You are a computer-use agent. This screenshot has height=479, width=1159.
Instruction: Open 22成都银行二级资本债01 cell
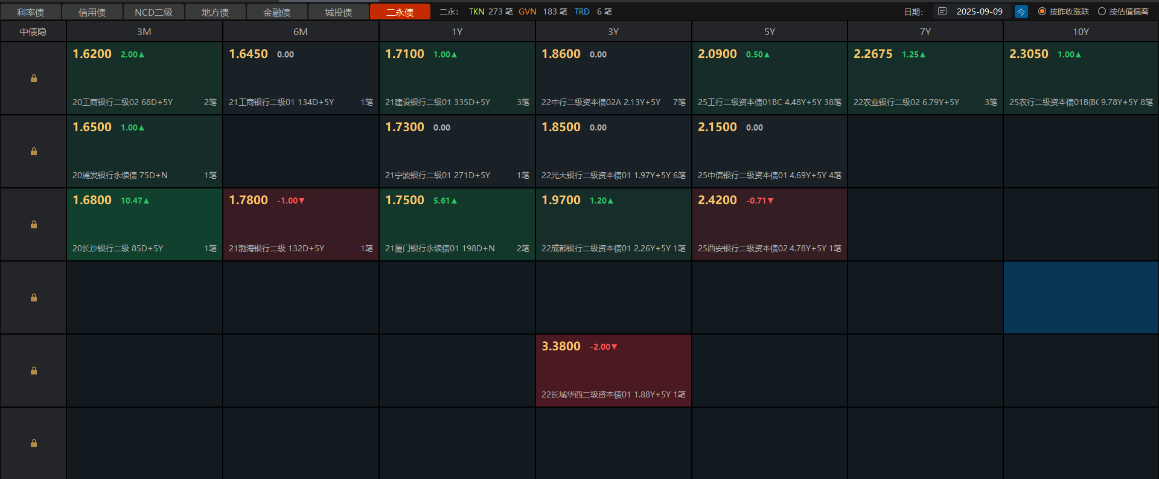(x=613, y=225)
